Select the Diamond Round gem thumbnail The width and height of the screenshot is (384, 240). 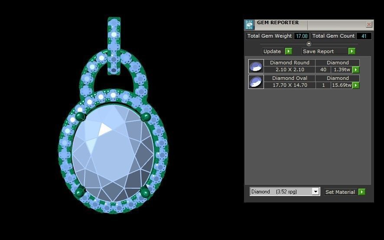coord(256,66)
